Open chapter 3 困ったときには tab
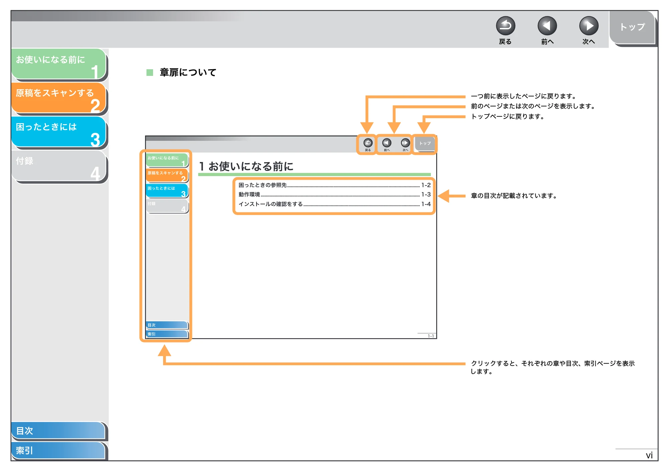Viewport: 667px width, 471px height. point(59,131)
